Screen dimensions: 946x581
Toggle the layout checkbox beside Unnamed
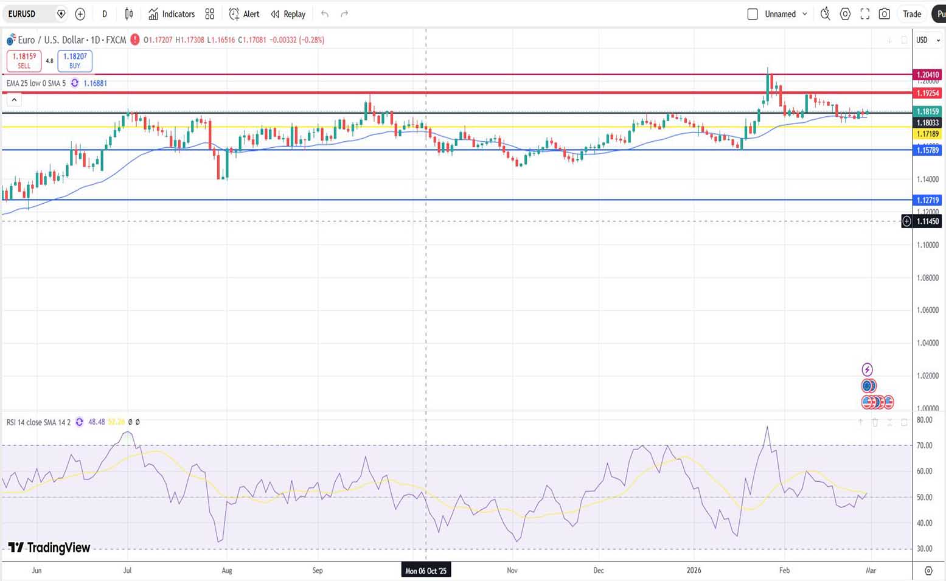click(x=753, y=14)
